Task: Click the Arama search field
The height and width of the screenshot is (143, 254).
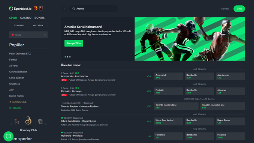Action: tap(93, 9)
